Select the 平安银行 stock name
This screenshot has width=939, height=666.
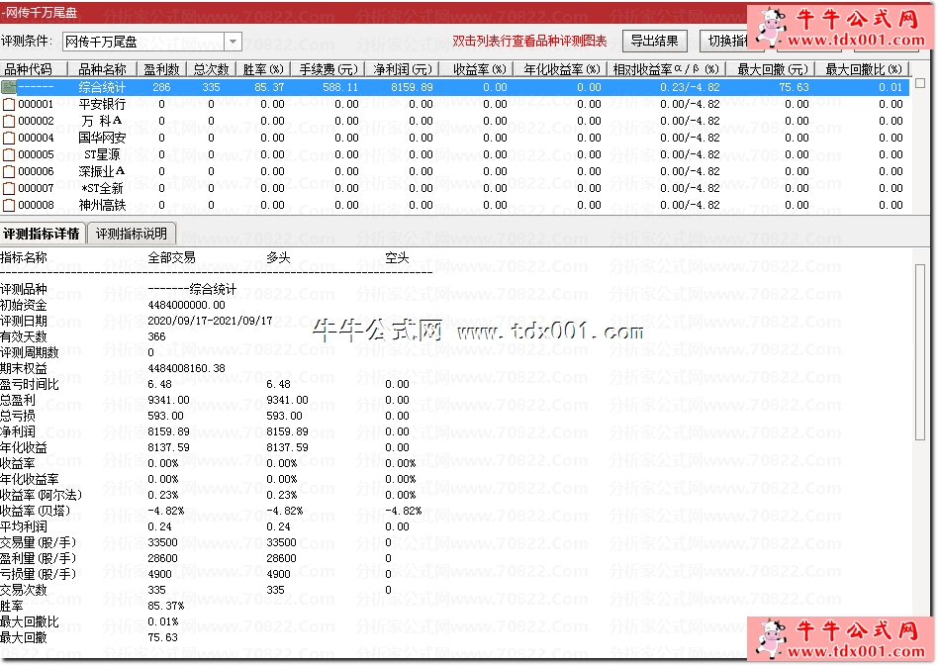(102, 104)
